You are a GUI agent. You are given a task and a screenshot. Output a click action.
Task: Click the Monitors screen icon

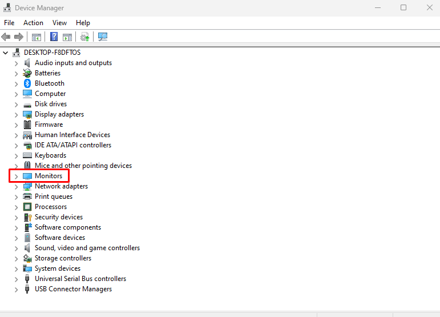point(27,176)
